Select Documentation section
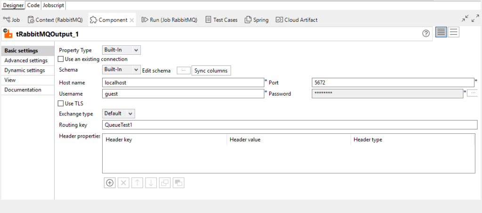The image size is (482, 213). click(28, 90)
